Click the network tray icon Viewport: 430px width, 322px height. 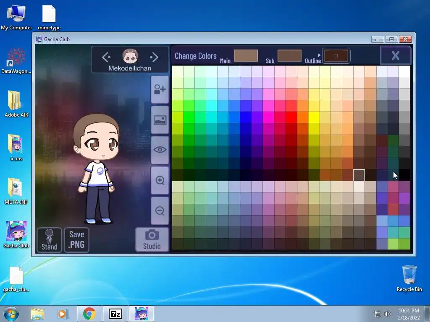(378, 314)
